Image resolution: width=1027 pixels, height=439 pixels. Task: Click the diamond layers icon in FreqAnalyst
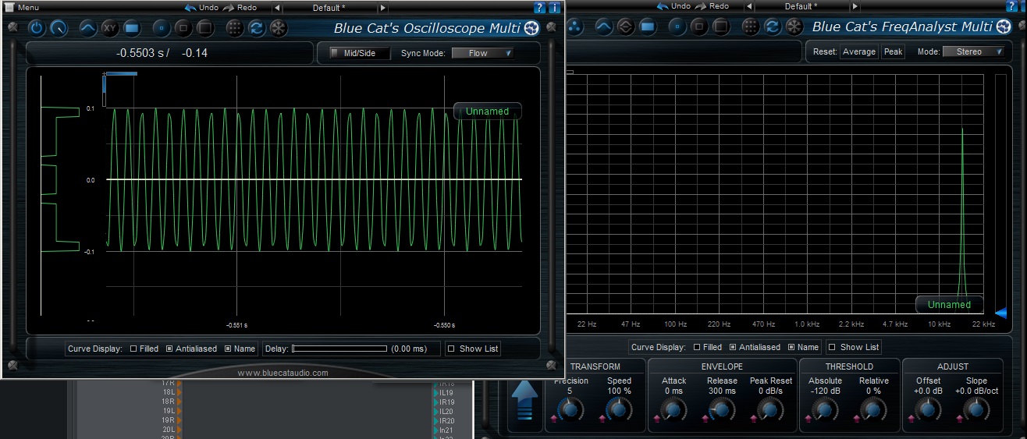[626, 27]
